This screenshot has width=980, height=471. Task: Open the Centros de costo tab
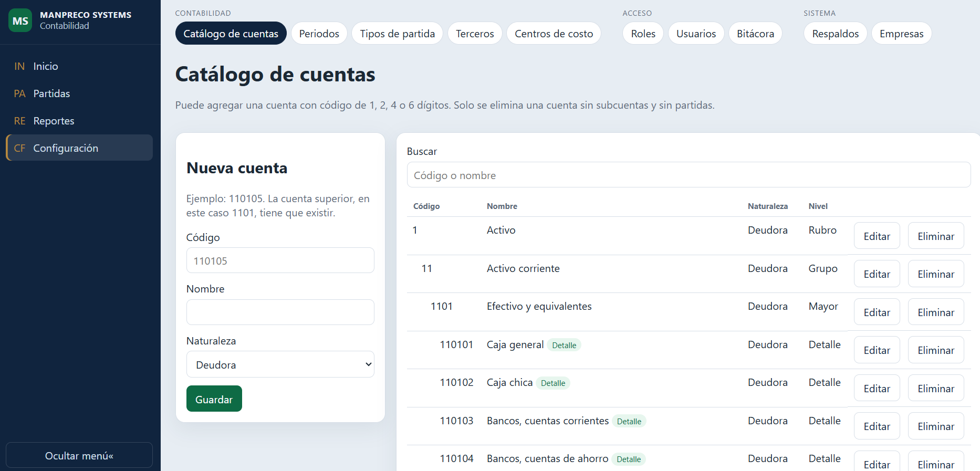click(554, 34)
